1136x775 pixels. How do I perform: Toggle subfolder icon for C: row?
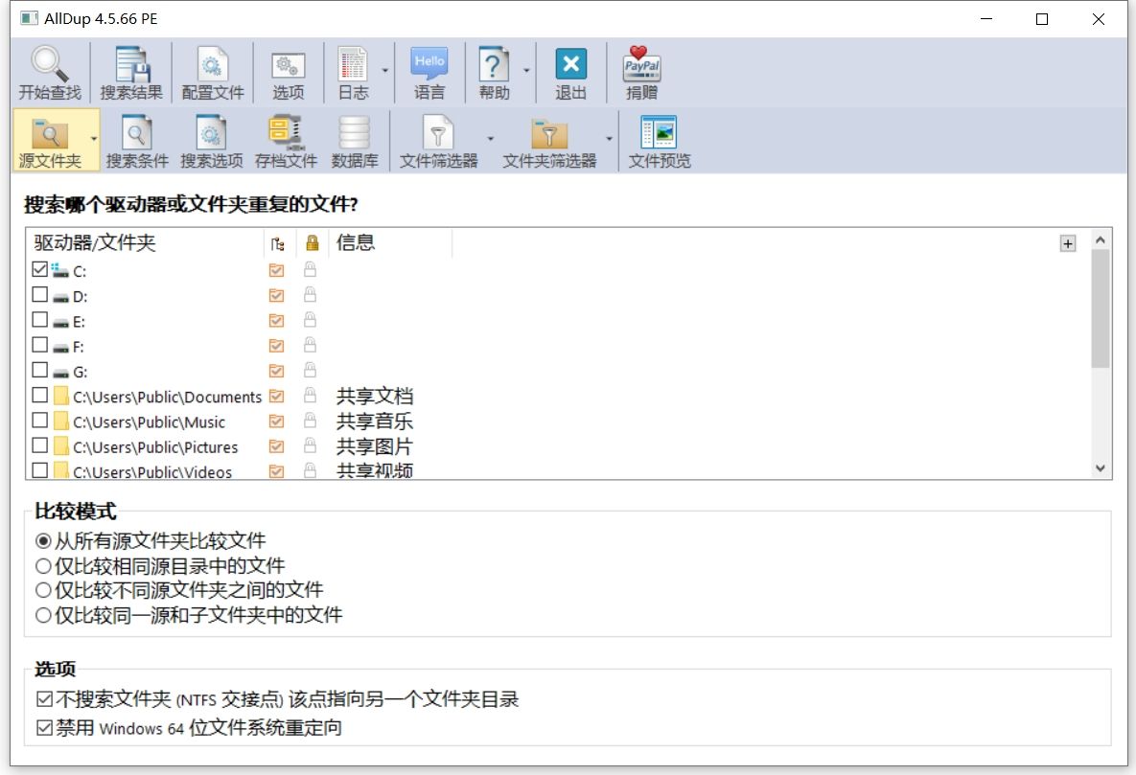[276, 270]
